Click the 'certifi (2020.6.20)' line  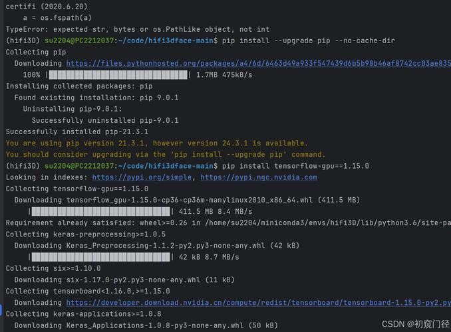click(47, 7)
